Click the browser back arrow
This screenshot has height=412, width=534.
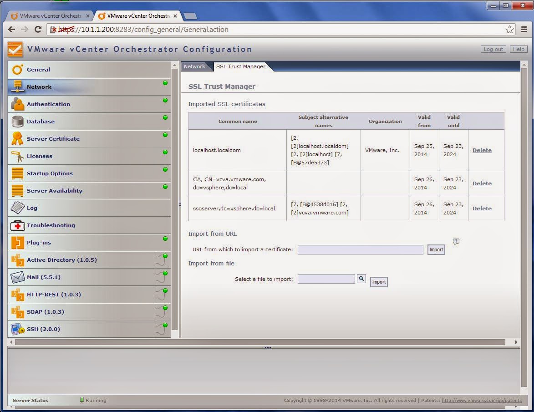[x=11, y=29]
